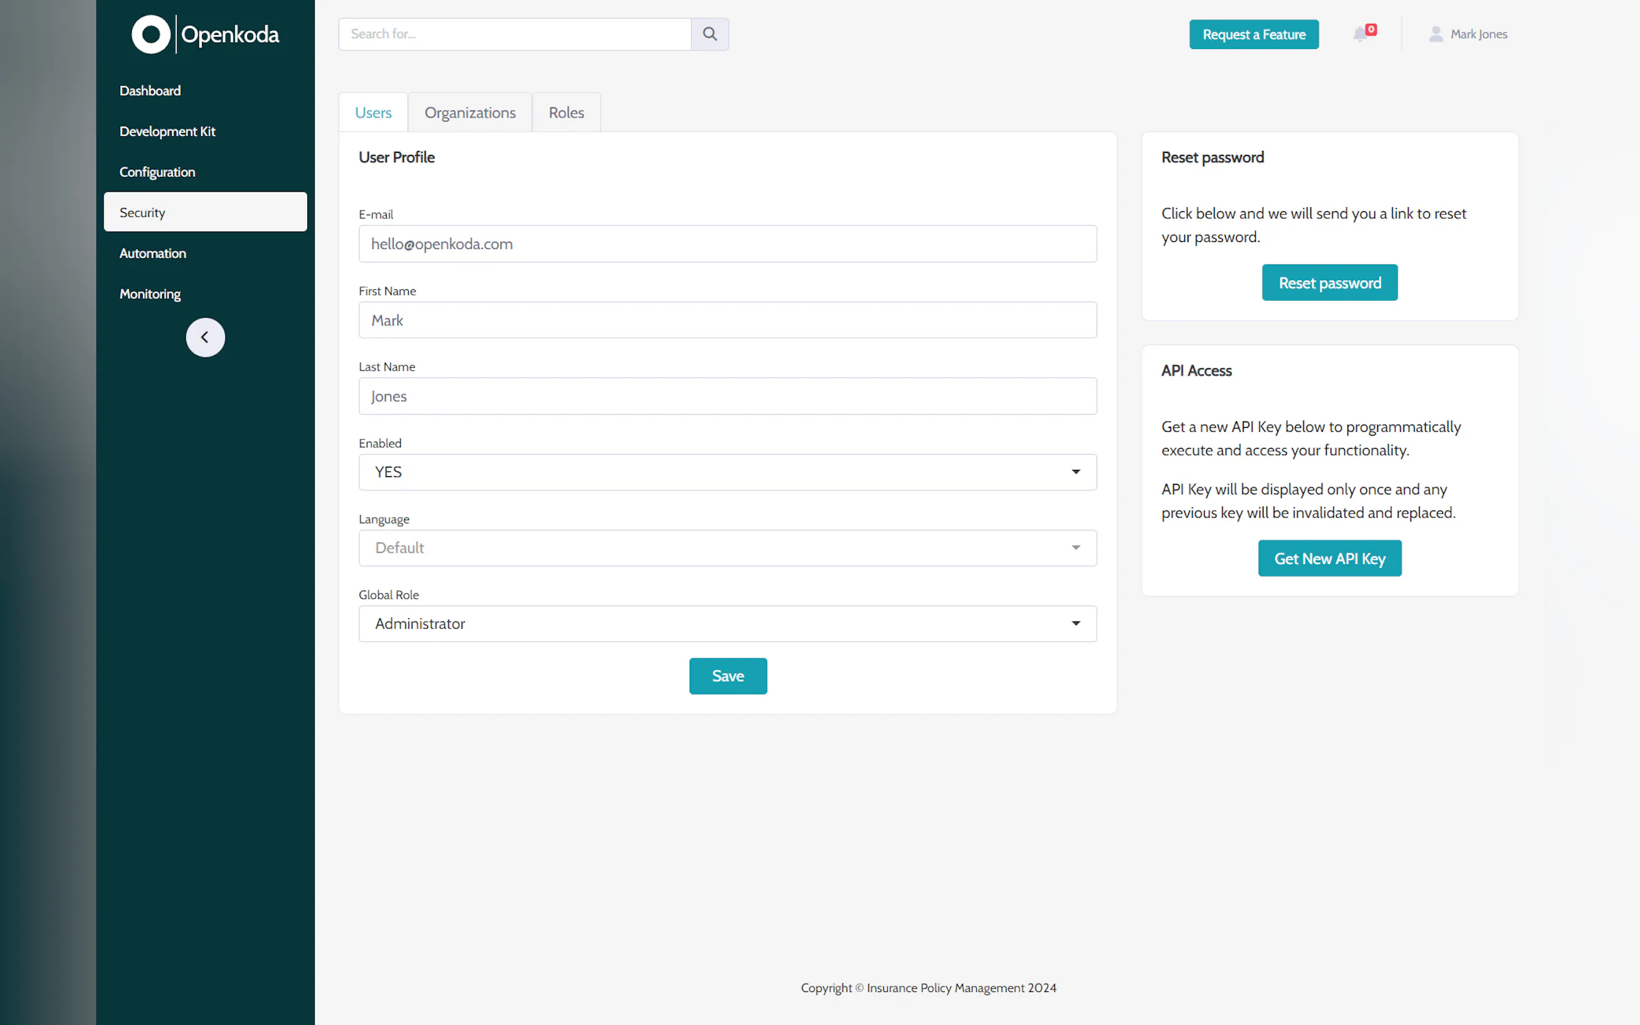Collapse sidebar with the chevron button
The width and height of the screenshot is (1640, 1025).
(205, 337)
